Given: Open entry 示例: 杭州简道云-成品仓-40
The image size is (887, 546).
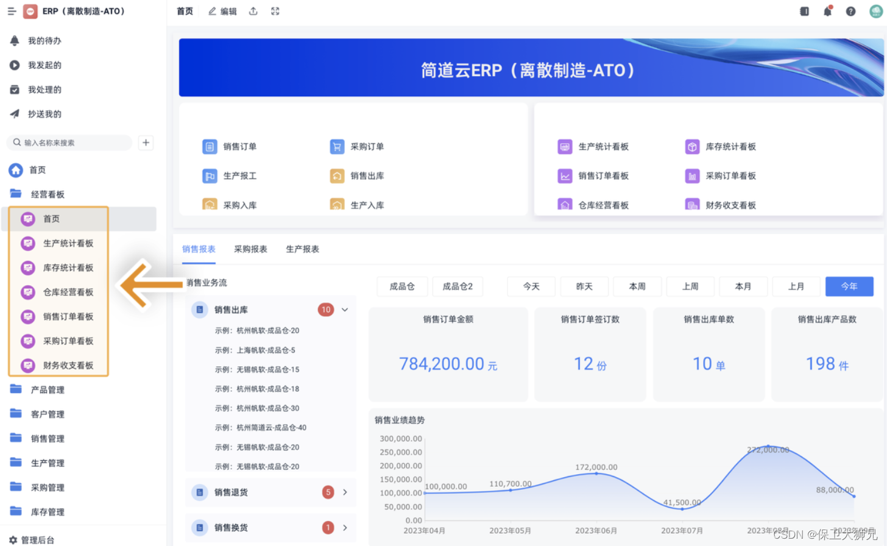Looking at the screenshot, I should click(260, 428).
